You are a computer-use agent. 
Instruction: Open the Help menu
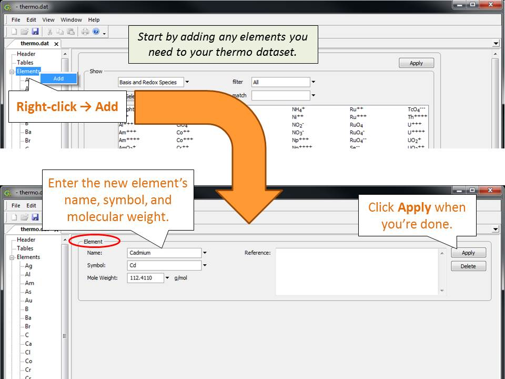click(94, 19)
